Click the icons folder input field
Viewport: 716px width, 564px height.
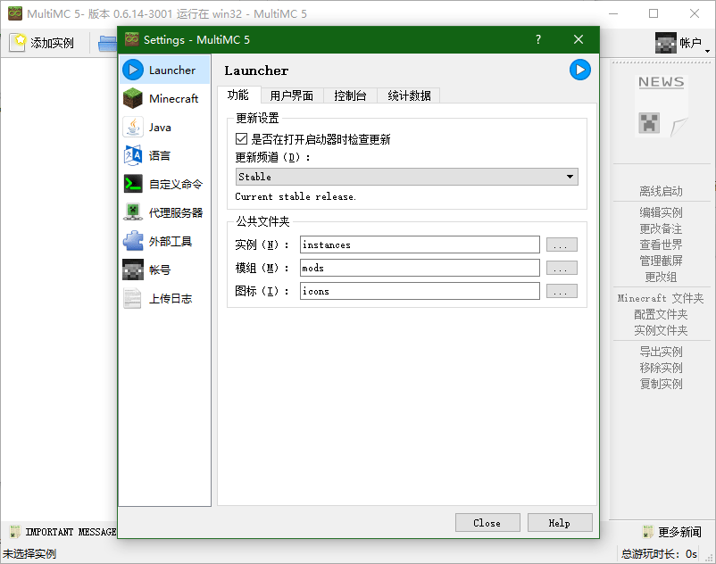coord(420,291)
